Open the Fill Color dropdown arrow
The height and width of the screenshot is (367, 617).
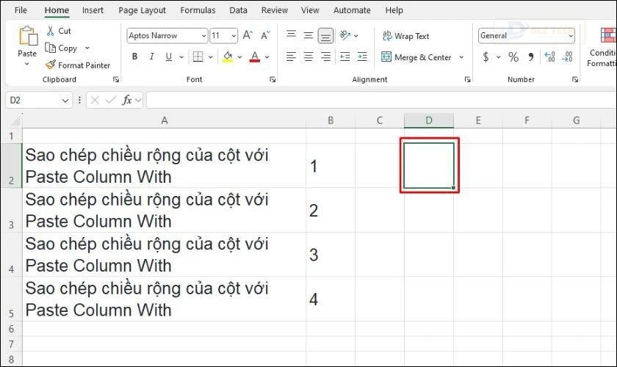click(x=239, y=57)
